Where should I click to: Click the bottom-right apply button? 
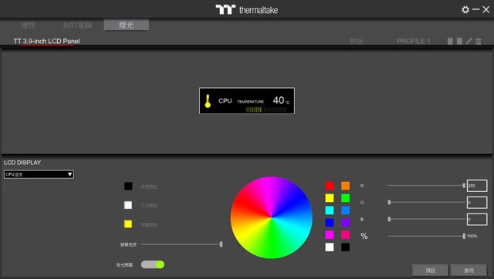469,271
